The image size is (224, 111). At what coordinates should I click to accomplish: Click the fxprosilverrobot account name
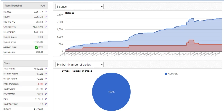click(13, 6)
